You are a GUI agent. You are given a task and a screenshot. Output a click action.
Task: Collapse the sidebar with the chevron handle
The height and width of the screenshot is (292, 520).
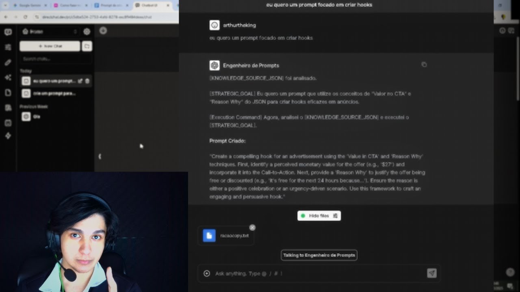[x=100, y=156]
